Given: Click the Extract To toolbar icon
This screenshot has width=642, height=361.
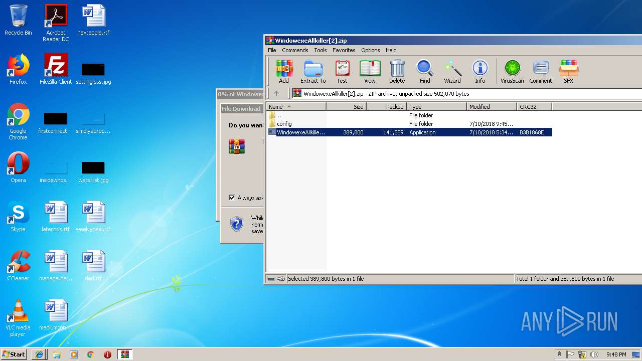Looking at the screenshot, I should pos(313,71).
